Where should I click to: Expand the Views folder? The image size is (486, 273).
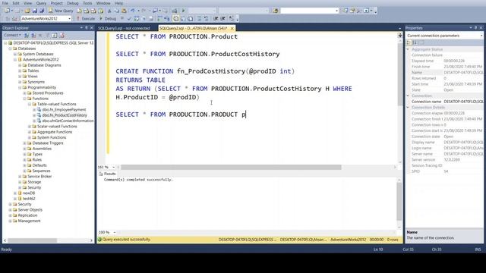[20, 77]
